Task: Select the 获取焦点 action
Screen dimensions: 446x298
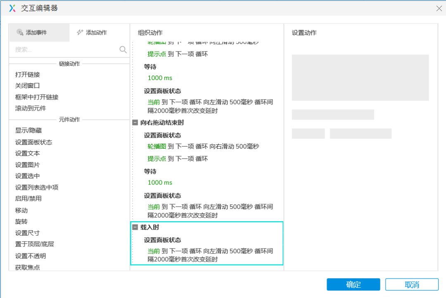Action: pos(28,267)
